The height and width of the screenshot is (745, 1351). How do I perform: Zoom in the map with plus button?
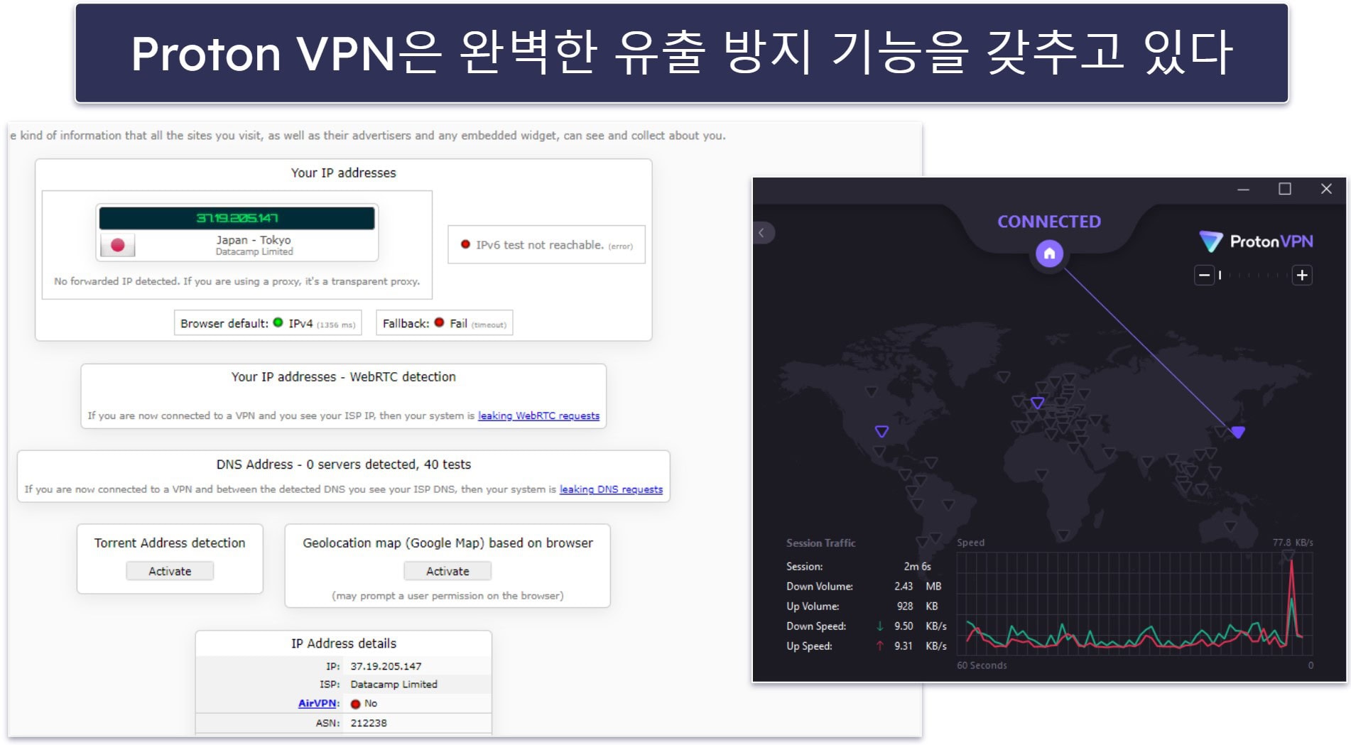click(x=1302, y=276)
